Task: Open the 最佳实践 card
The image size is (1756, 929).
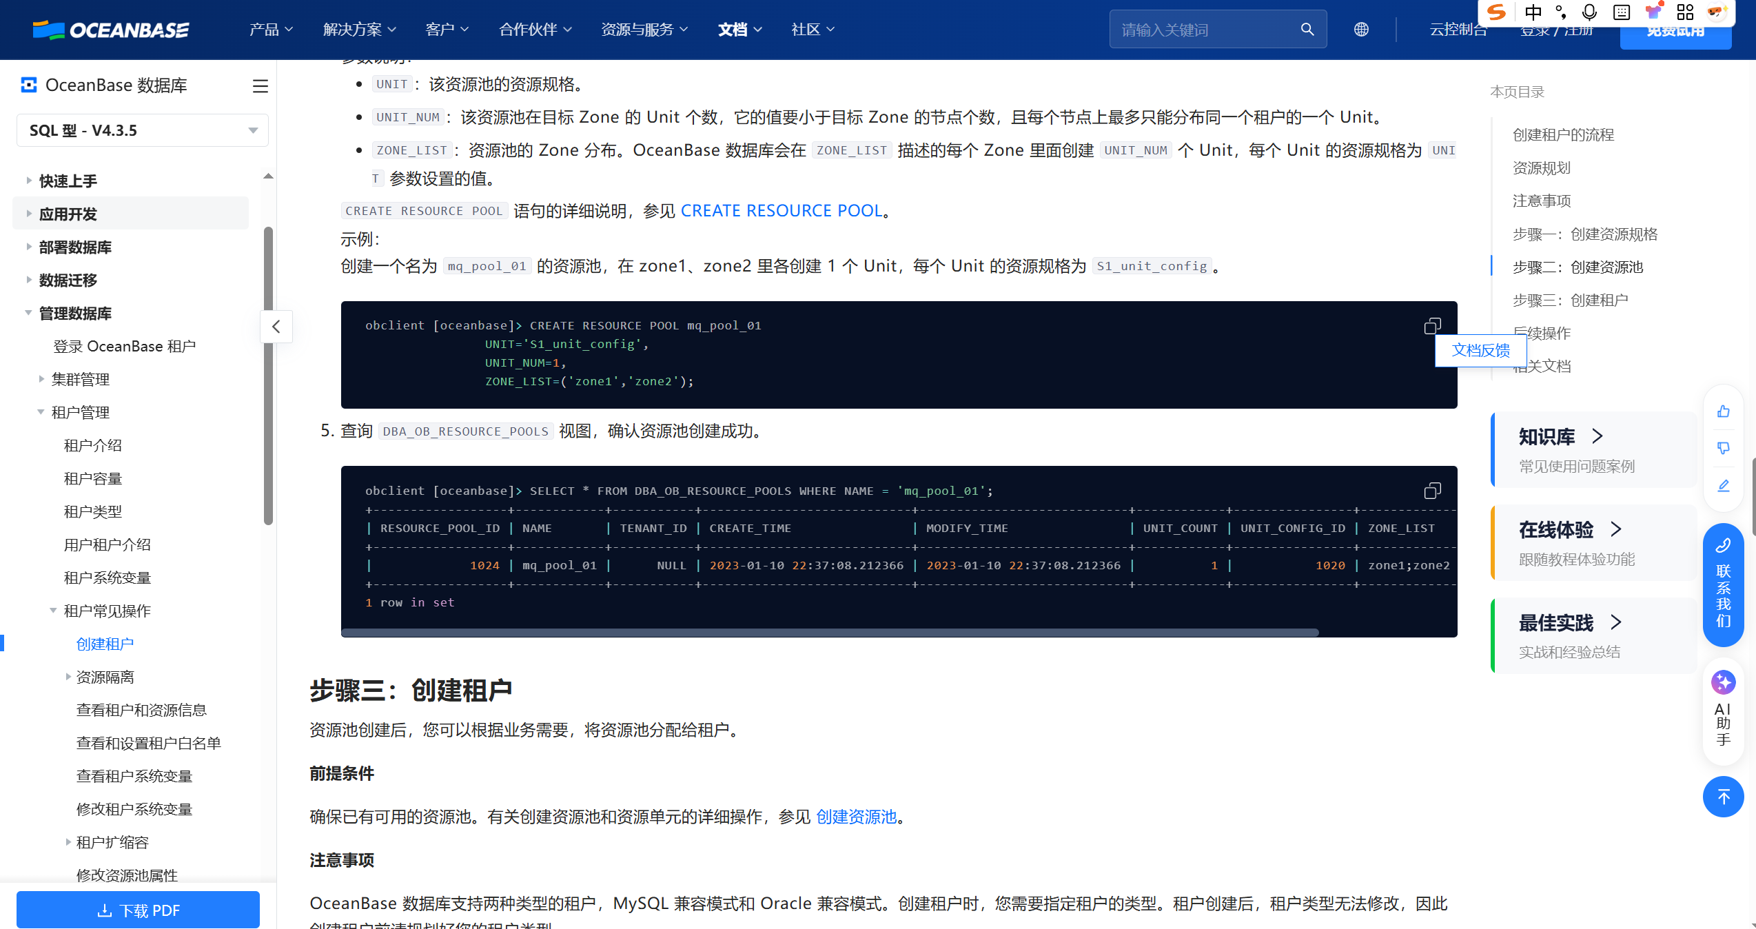Action: (1593, 636)
